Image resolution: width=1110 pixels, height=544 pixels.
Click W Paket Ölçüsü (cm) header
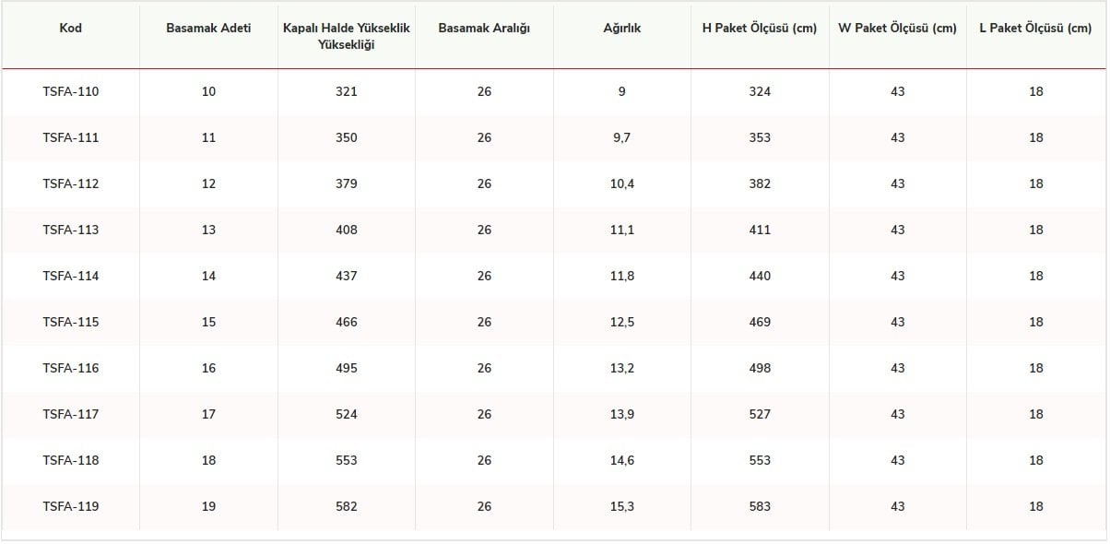898,29
